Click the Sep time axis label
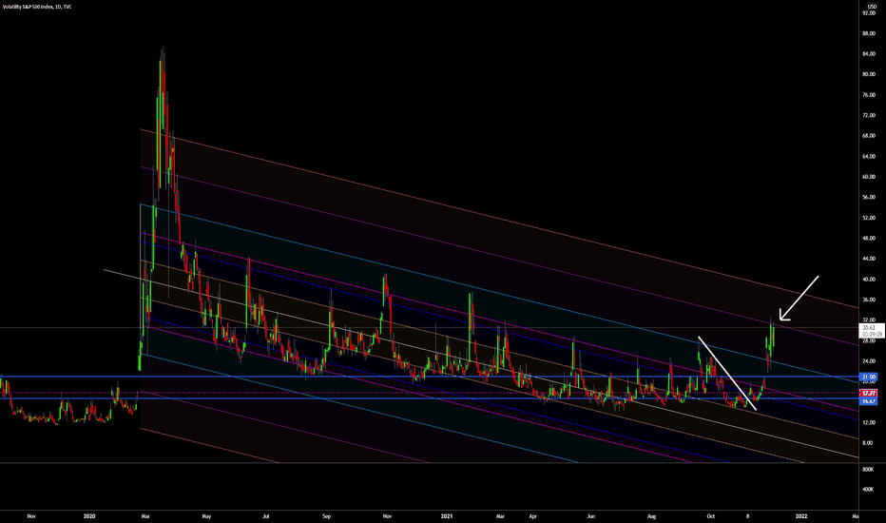886x523 pixels. point(326,516)
